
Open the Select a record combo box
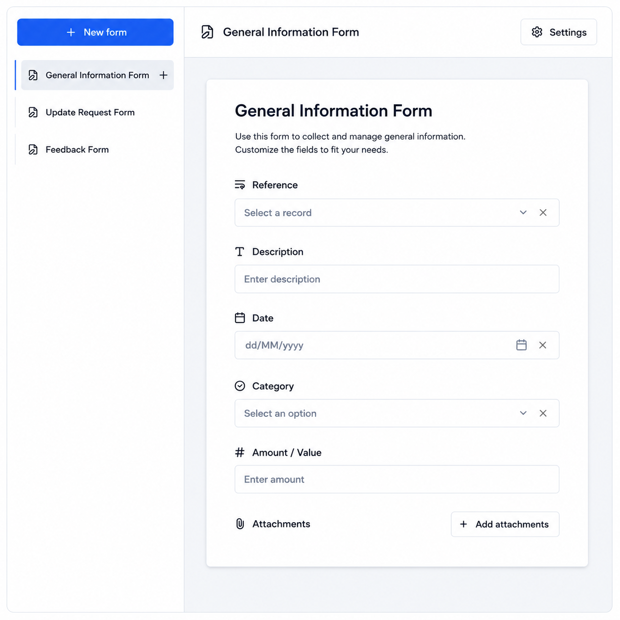click(397, 213)
